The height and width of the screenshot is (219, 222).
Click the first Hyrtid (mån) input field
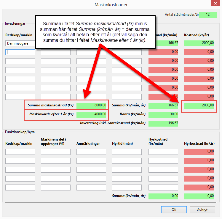[x=127, y=152]
